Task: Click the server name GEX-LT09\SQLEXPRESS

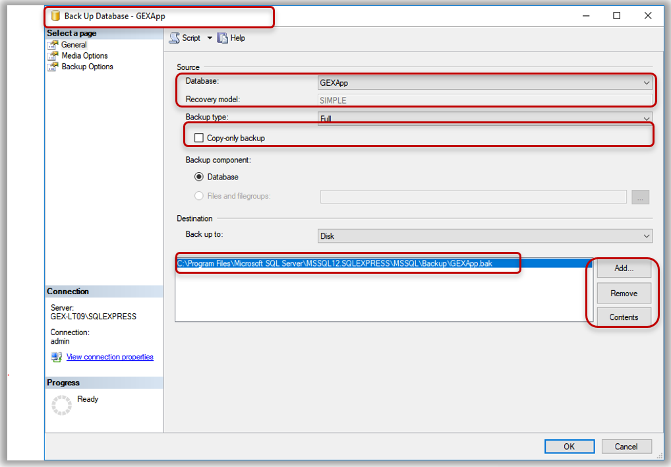Action: tap(94, 317)
